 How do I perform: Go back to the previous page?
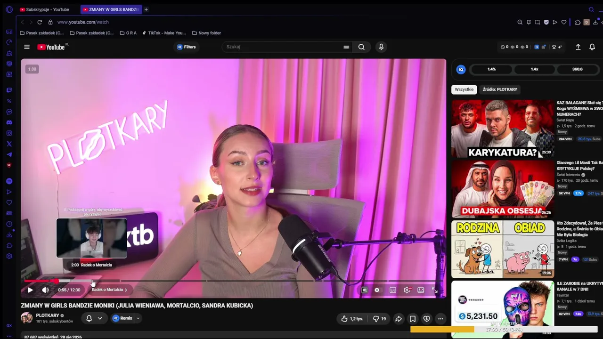point(22,22)
